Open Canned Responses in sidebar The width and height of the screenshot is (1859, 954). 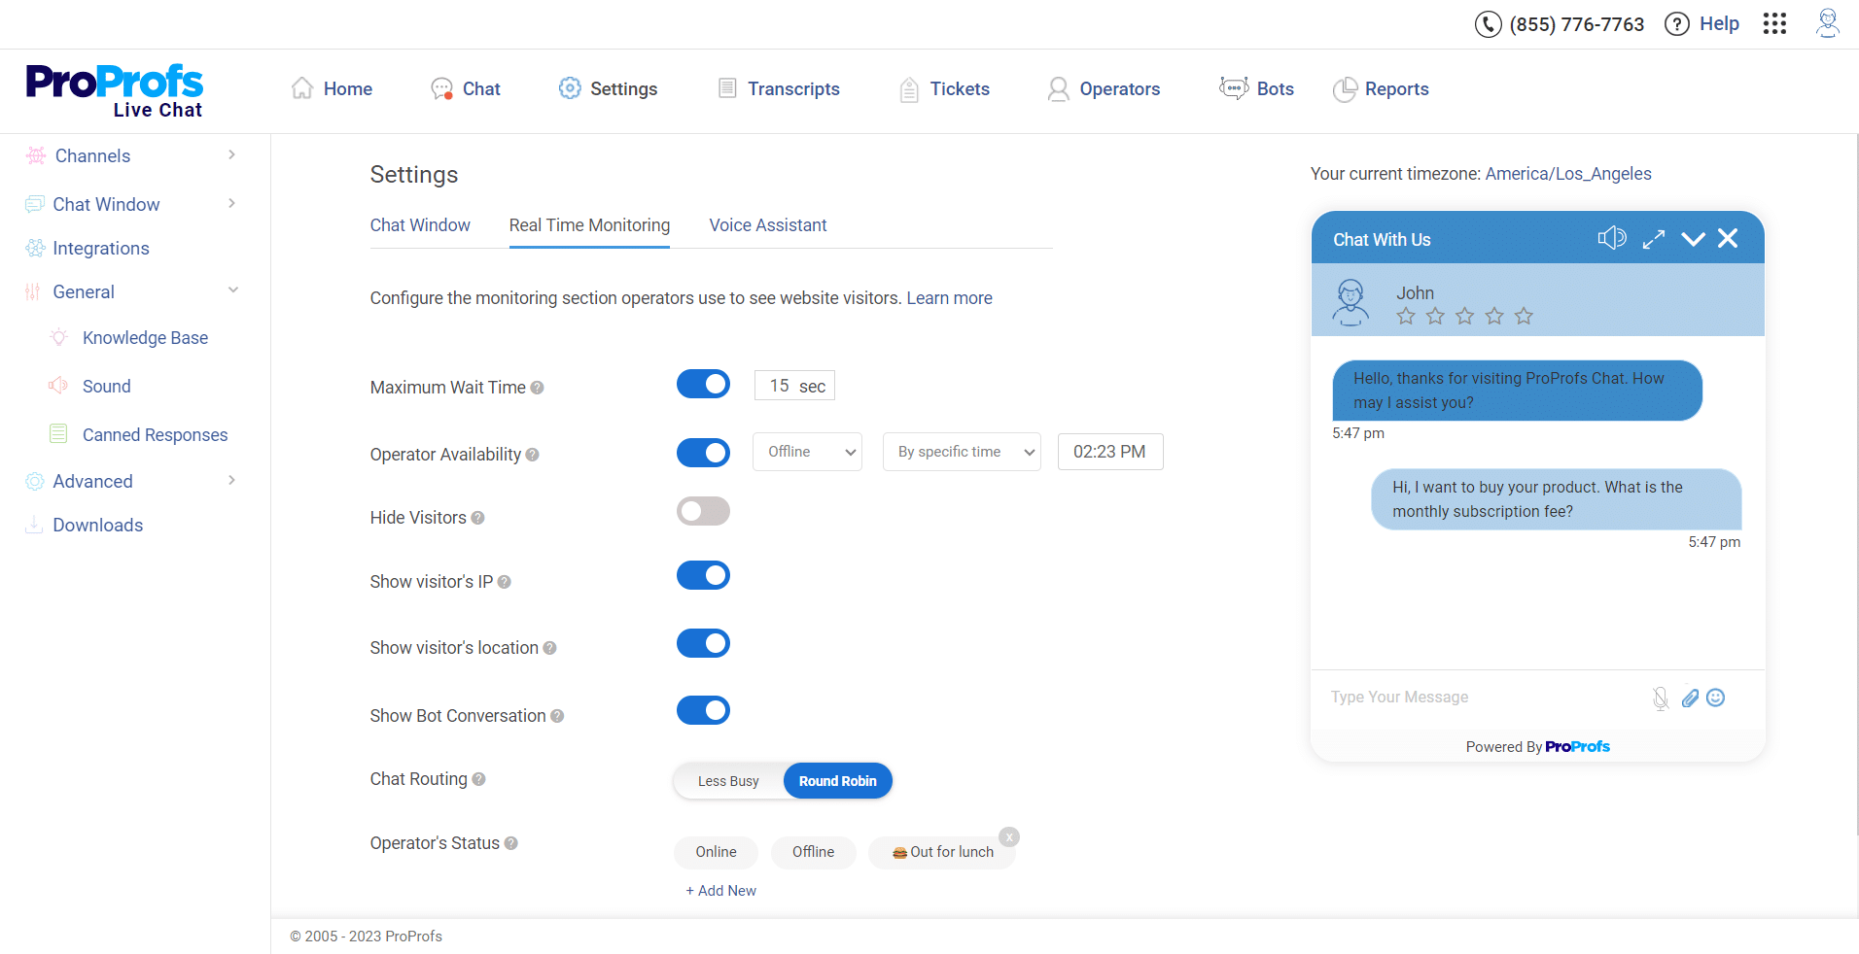pyautogui.click(x=155, y=435)
